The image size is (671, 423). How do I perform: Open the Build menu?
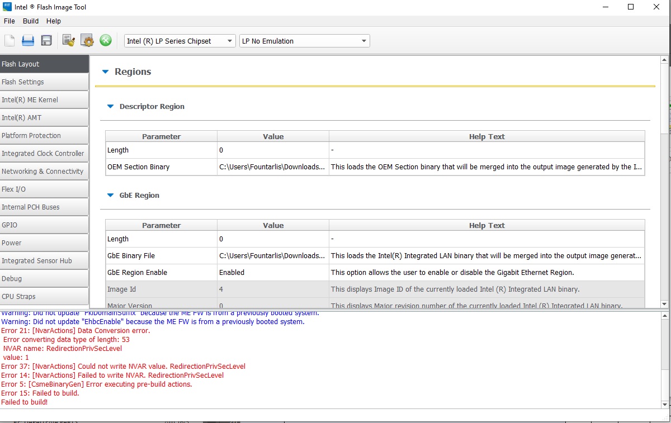[31, 21]
